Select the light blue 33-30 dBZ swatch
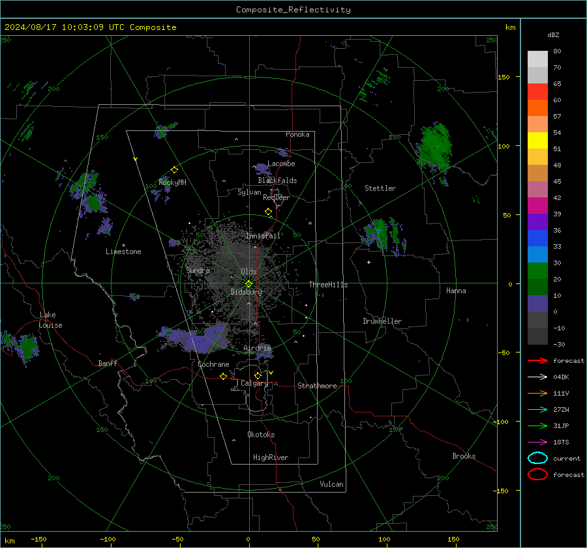 (x=537, y=254)
